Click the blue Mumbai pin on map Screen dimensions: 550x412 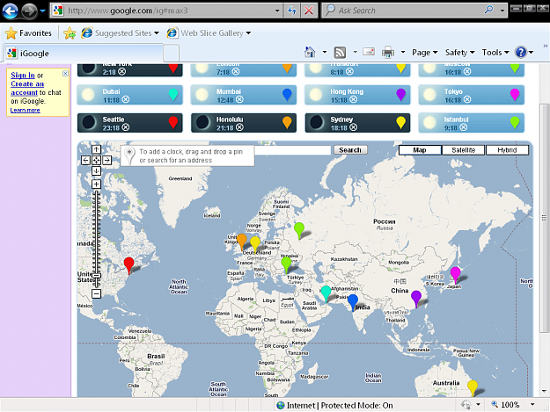(353, 301)
